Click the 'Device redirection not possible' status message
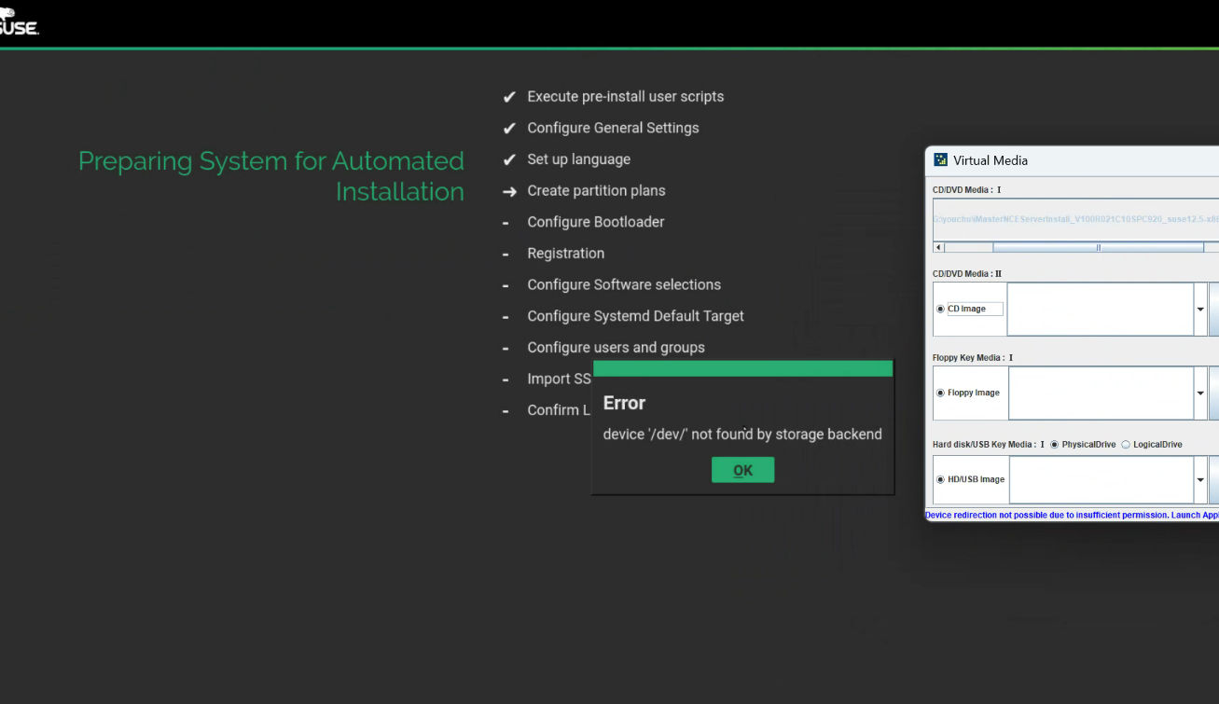The height and width of the screenshot is (704, 1219). click(x=1072, y=515)
